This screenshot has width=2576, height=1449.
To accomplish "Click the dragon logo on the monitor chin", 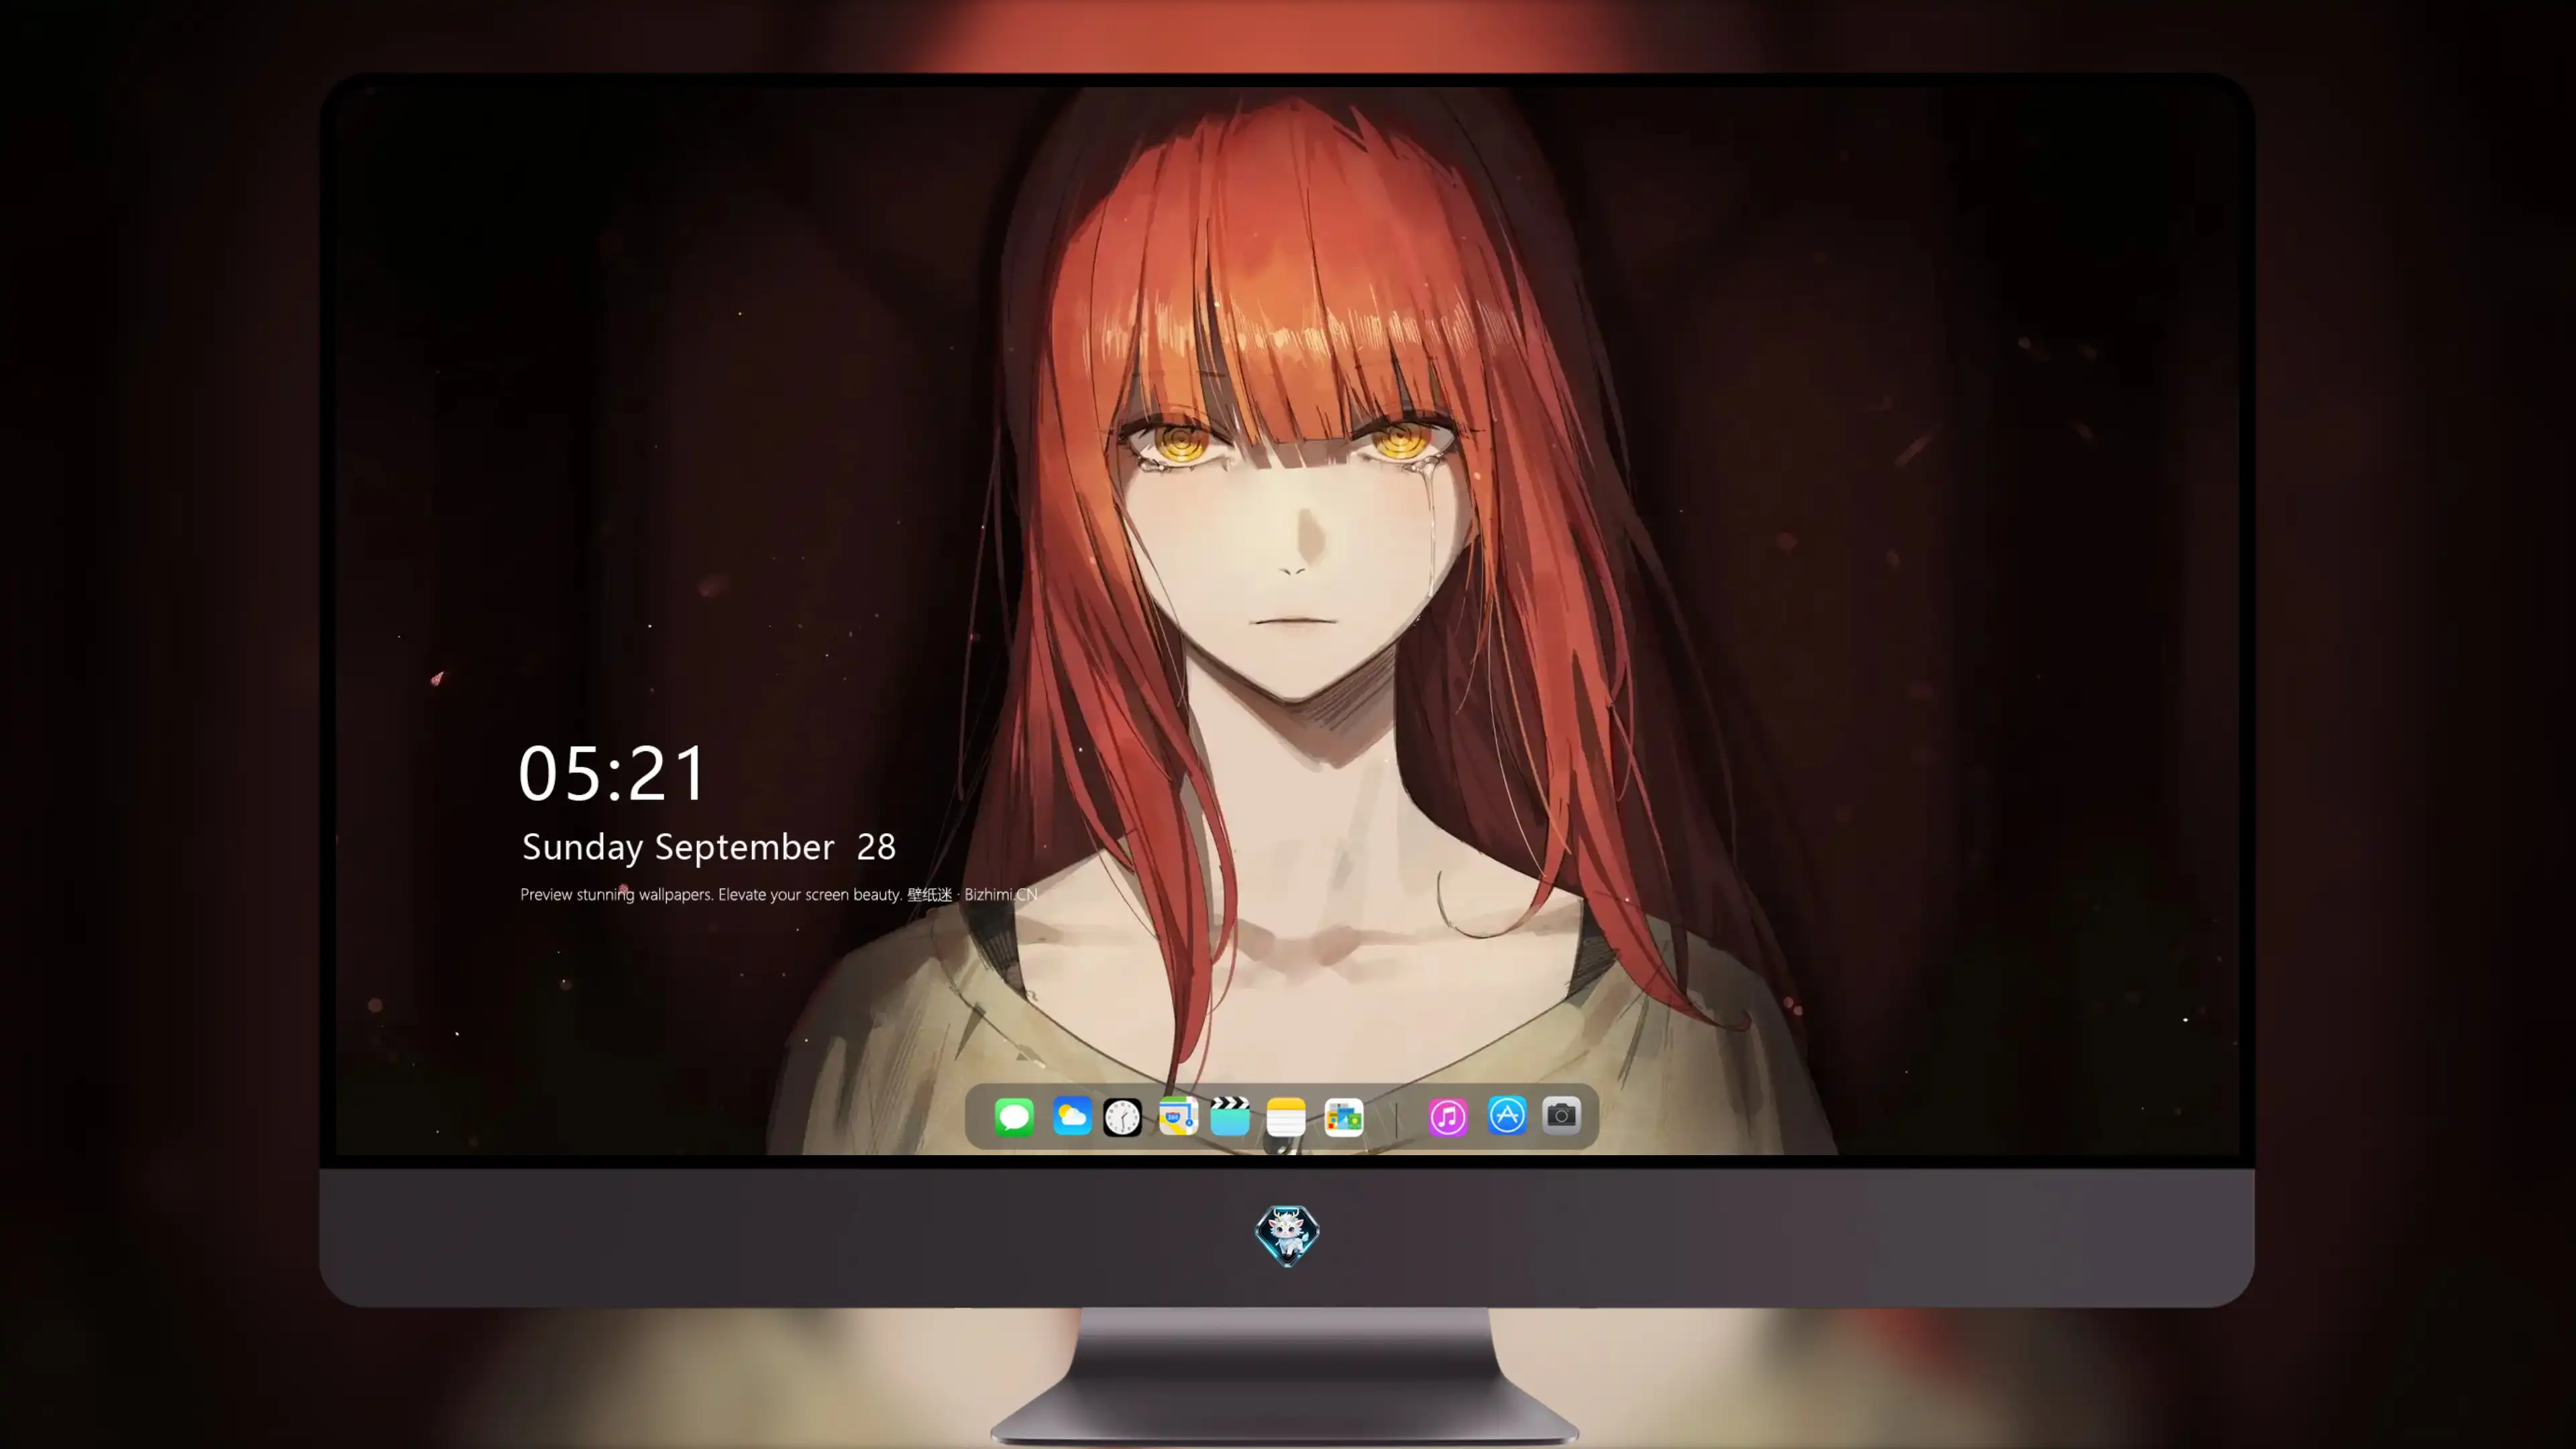I will click(1287, 1235).
